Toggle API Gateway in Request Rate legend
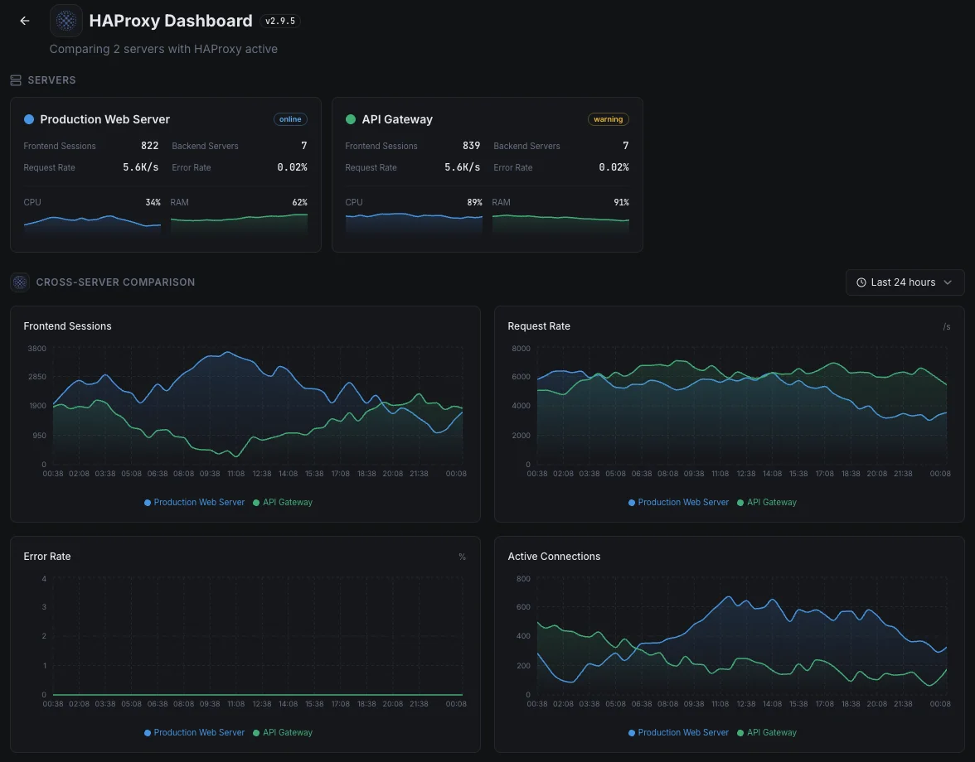The image size is (975, 762). (767, 503)
